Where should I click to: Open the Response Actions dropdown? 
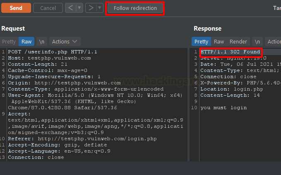click(273, 41)
